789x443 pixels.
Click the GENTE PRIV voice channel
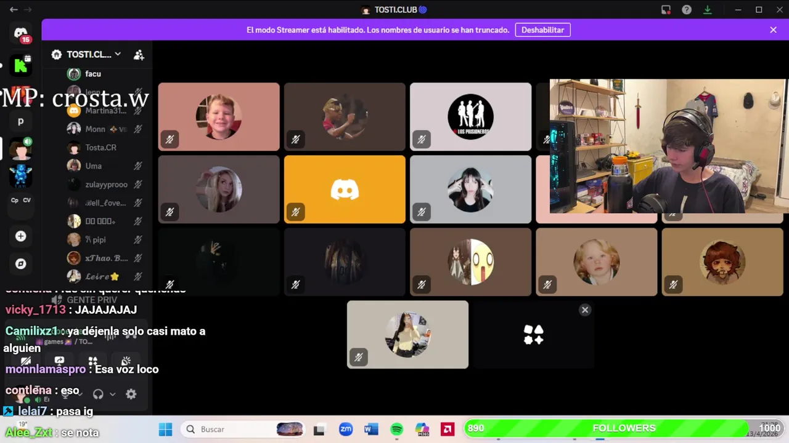(x=92, y=300)
